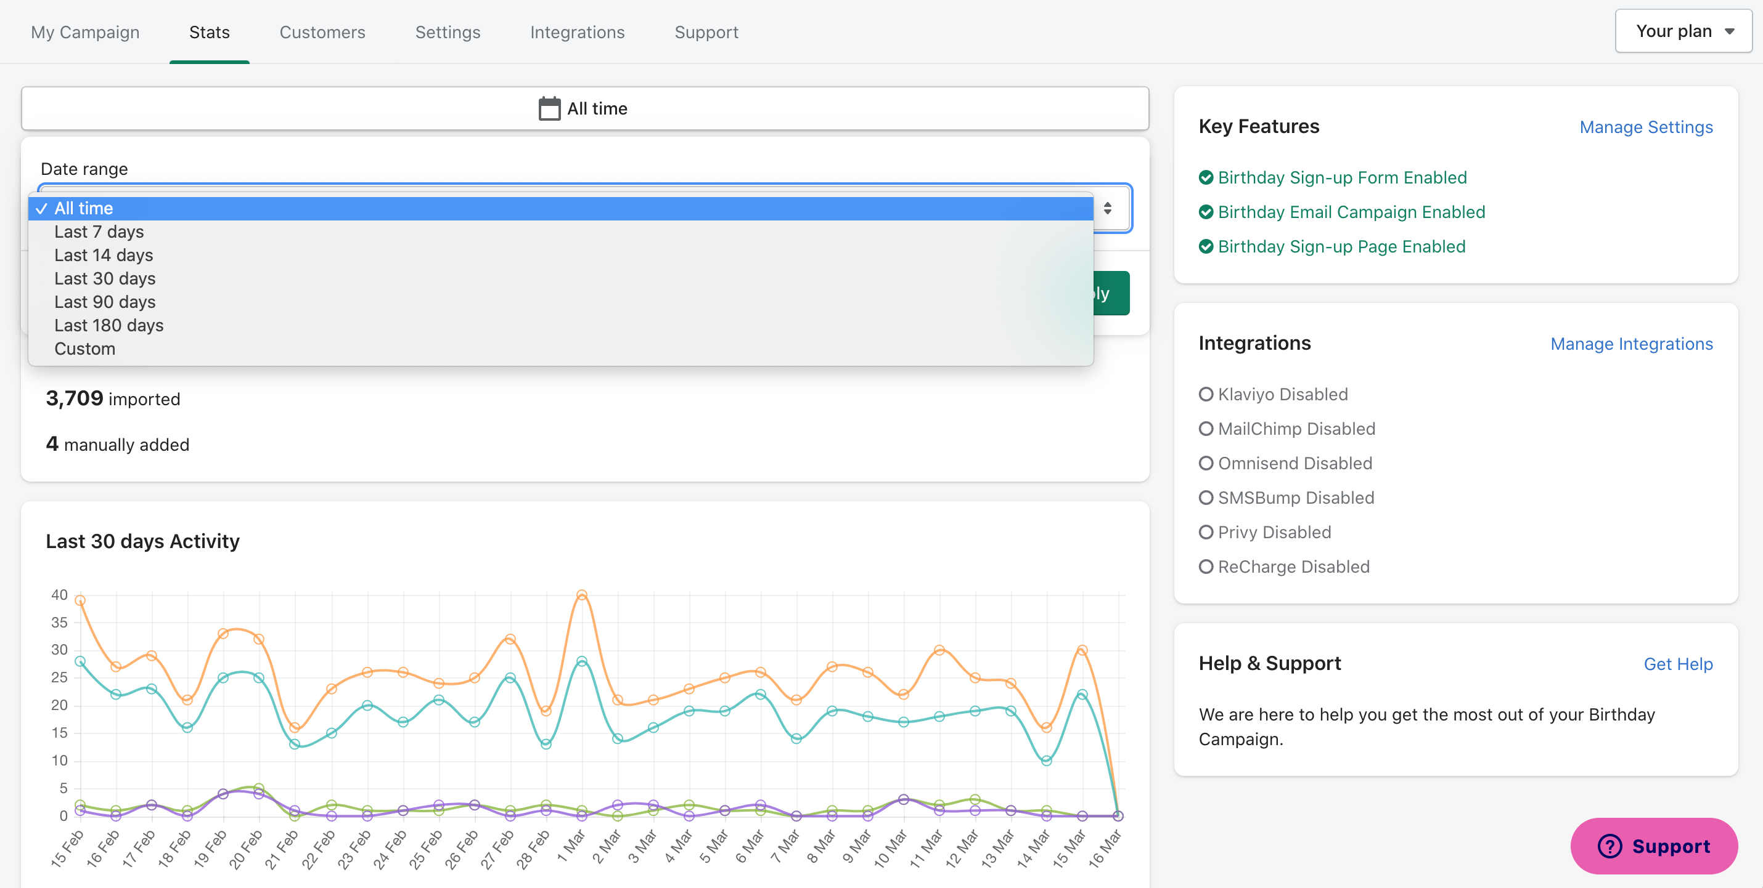Click the Get Help link
Screen dimensions: 1763x888
coord(1677,664)
